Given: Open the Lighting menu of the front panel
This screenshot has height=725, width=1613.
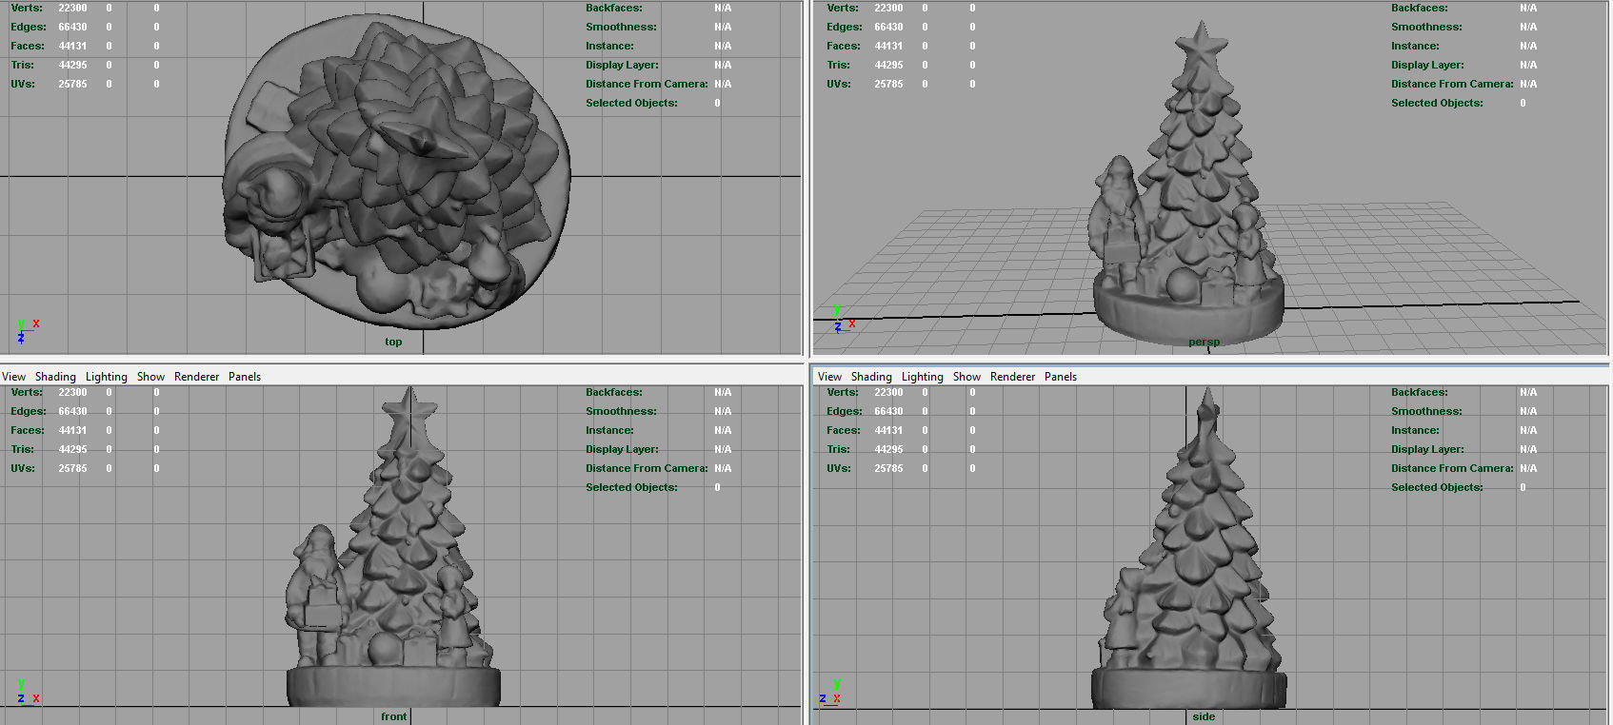Looking at the screenshot, I should click(x=107, y=377).
